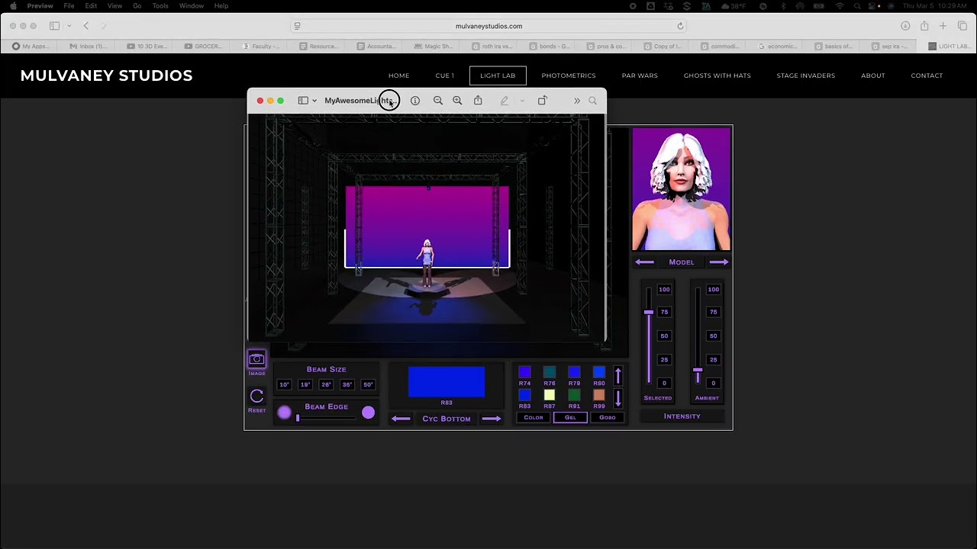Screen dimensions: 977x549
Task: Open the File menu in the menu bar
Action: [69, 6]
